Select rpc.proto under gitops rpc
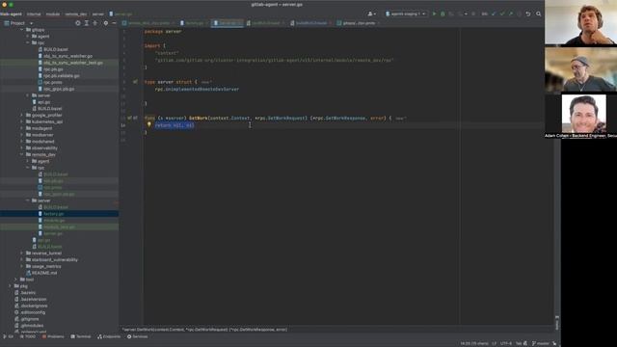The height and width of the screenshot is (347, 617). point(53,82)
